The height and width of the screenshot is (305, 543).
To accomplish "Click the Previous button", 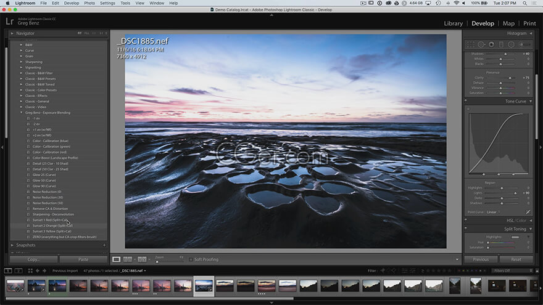I will pos(481,259).
